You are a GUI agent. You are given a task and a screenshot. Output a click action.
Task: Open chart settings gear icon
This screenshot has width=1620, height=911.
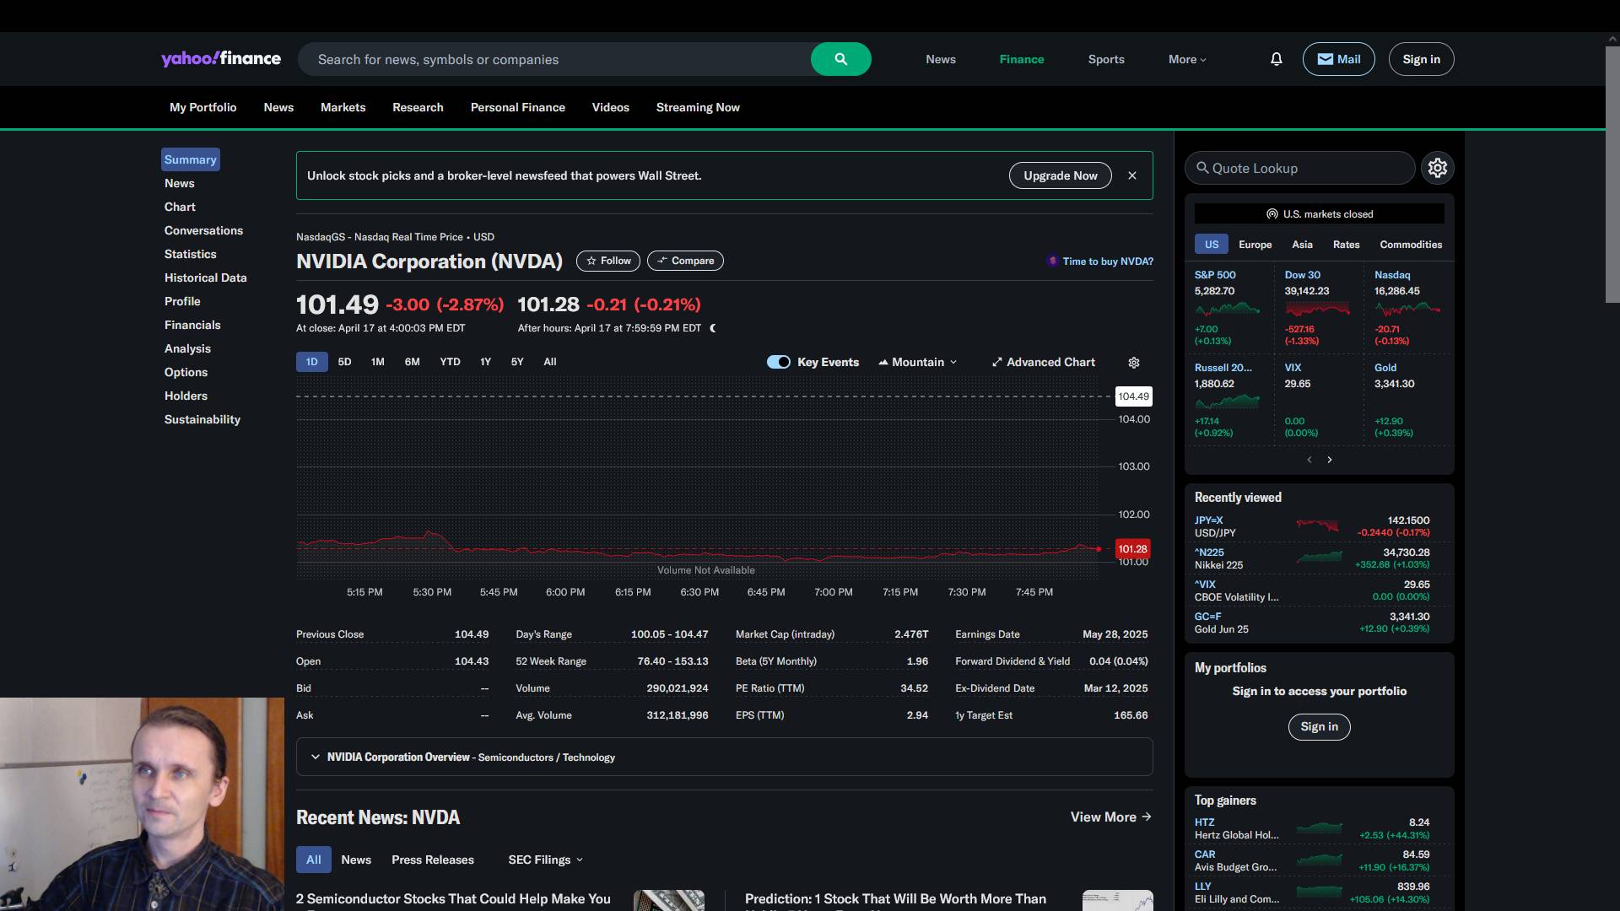pyautogui.click(x=1134, y=363)
